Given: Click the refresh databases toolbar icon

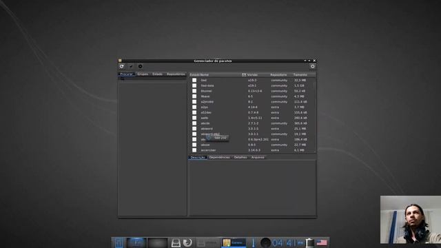Looking at the screenshot, I should pyautogui.click(x=122, y=66).
